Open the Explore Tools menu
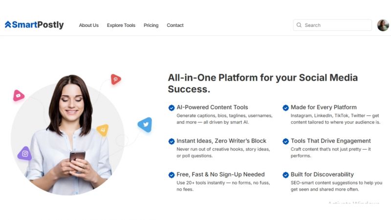391x220 pixels. (121, 25)
